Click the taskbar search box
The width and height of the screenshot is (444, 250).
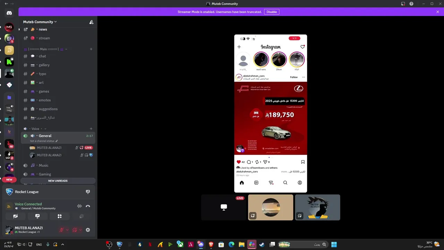(304, 244)
